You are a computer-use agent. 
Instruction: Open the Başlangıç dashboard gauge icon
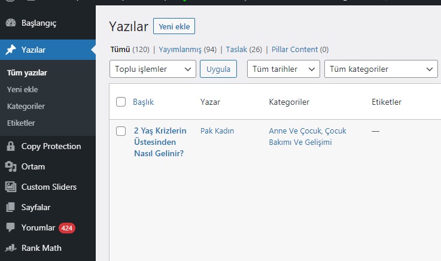point(11,23)
